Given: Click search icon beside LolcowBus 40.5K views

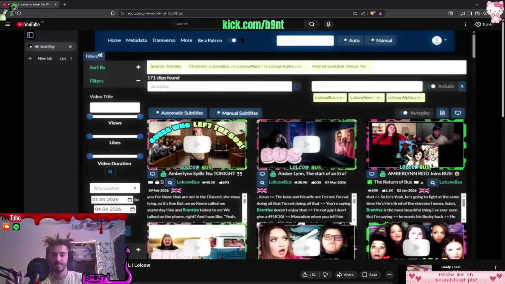Looking at the screenshot, I should point(170,183).
